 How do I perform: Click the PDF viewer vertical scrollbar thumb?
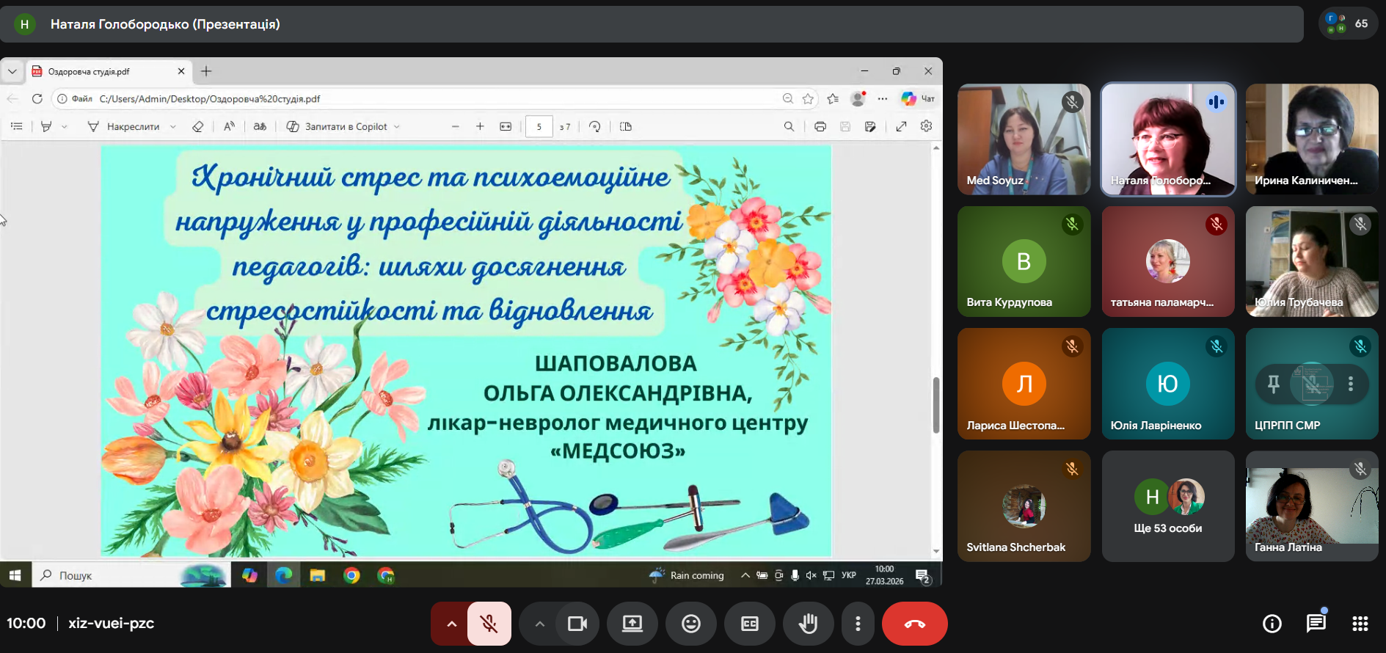pyautogui.click(x=935, y=405)
